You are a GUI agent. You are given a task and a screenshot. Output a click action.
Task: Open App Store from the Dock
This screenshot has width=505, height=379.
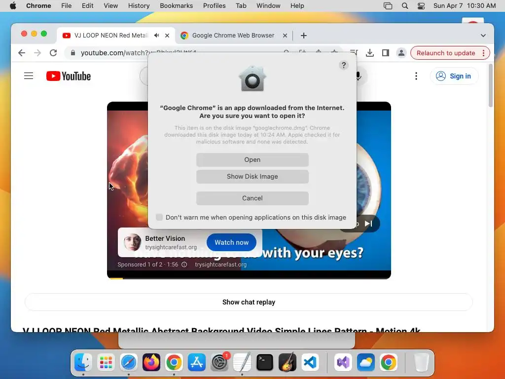(197, 362)
